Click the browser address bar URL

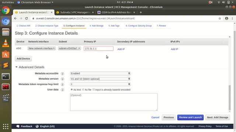point(86,18)
